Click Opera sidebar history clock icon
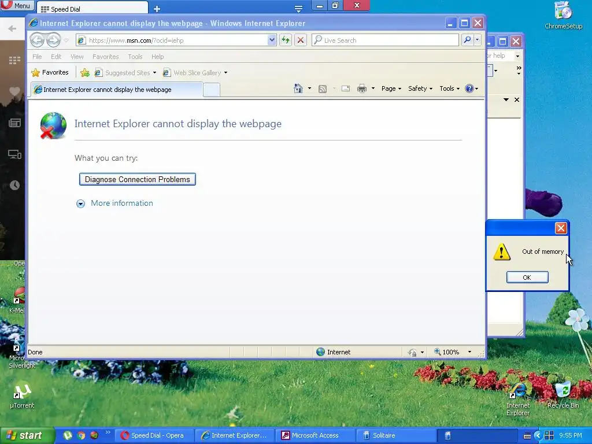The height and width of the screenshot is (444, 592). click(x=14, y=185)
